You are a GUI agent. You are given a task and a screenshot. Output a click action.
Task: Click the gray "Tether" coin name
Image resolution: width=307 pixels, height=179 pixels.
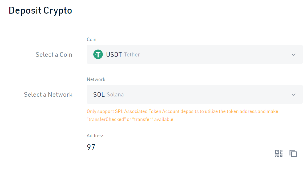pyautogui.click(x=132, y=55)
